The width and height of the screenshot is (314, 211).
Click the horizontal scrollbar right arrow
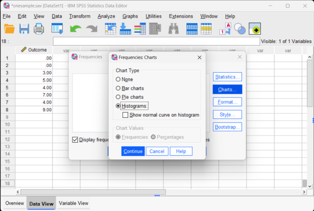point(304,192)
